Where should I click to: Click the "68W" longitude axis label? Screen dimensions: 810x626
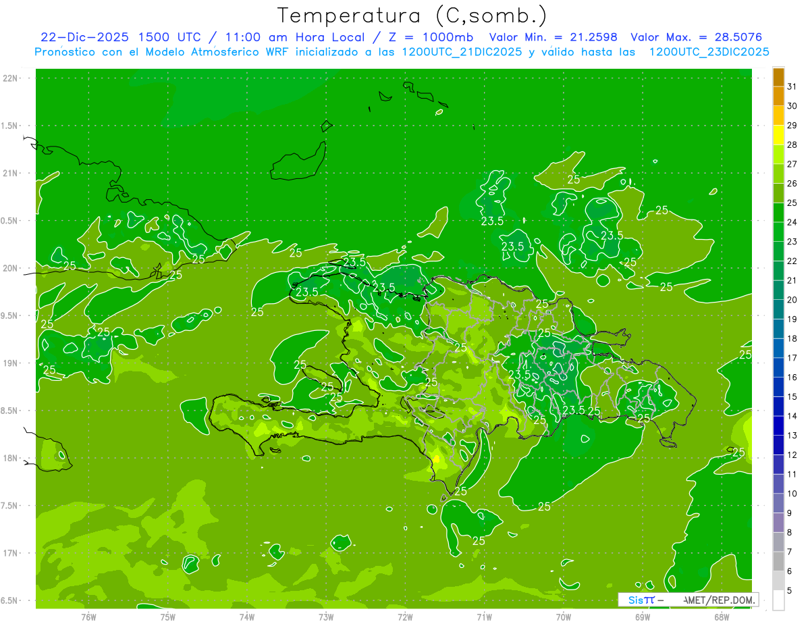click(x=722, y=617)
